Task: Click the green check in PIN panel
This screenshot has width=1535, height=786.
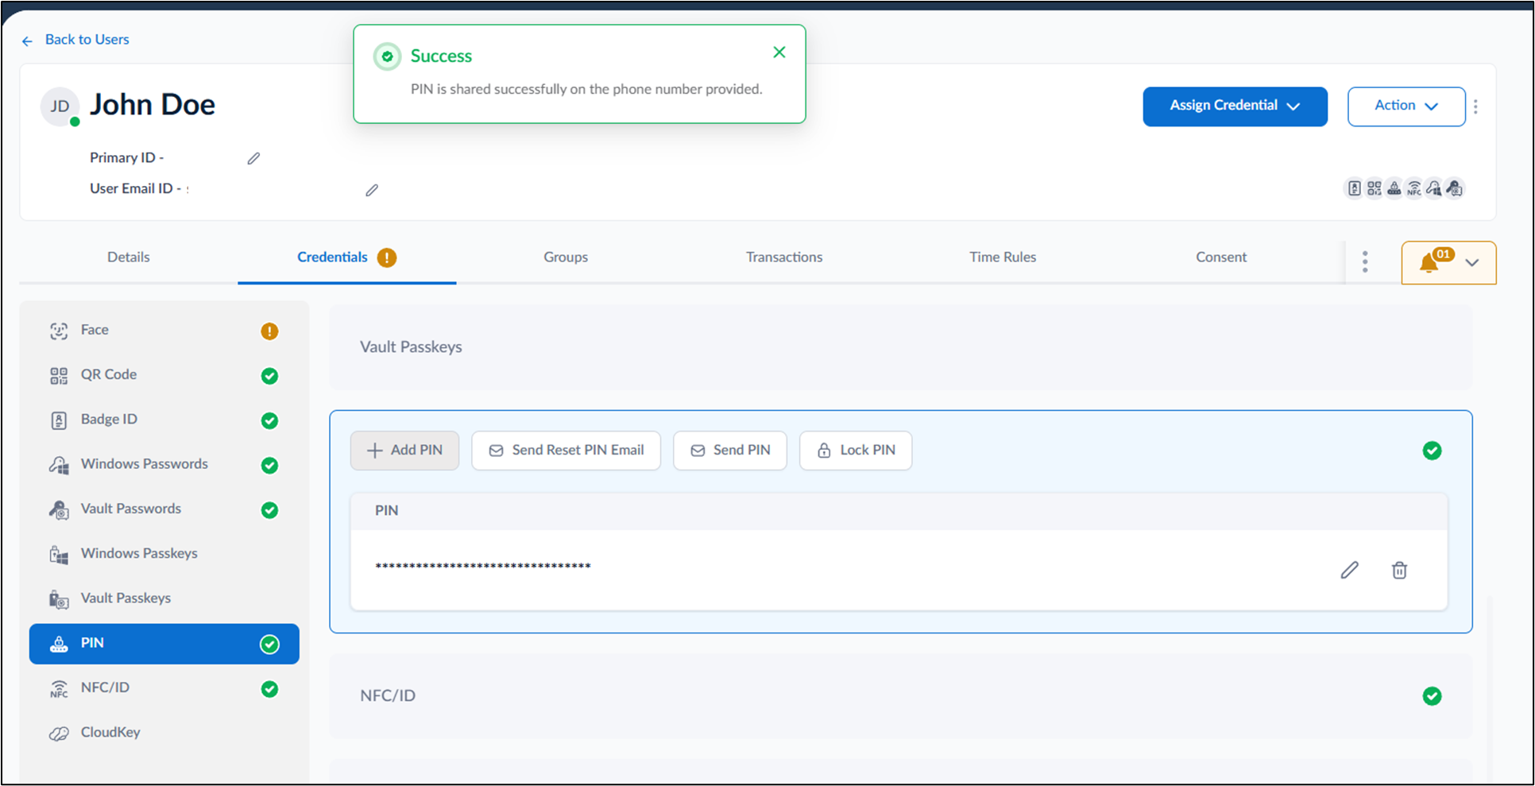Action: click(x=1432, y=451)
